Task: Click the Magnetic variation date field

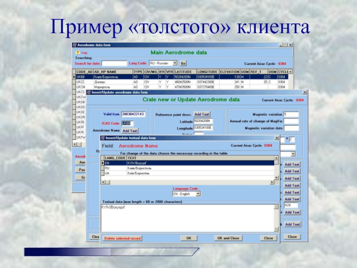Action: (x=291, y=128)
